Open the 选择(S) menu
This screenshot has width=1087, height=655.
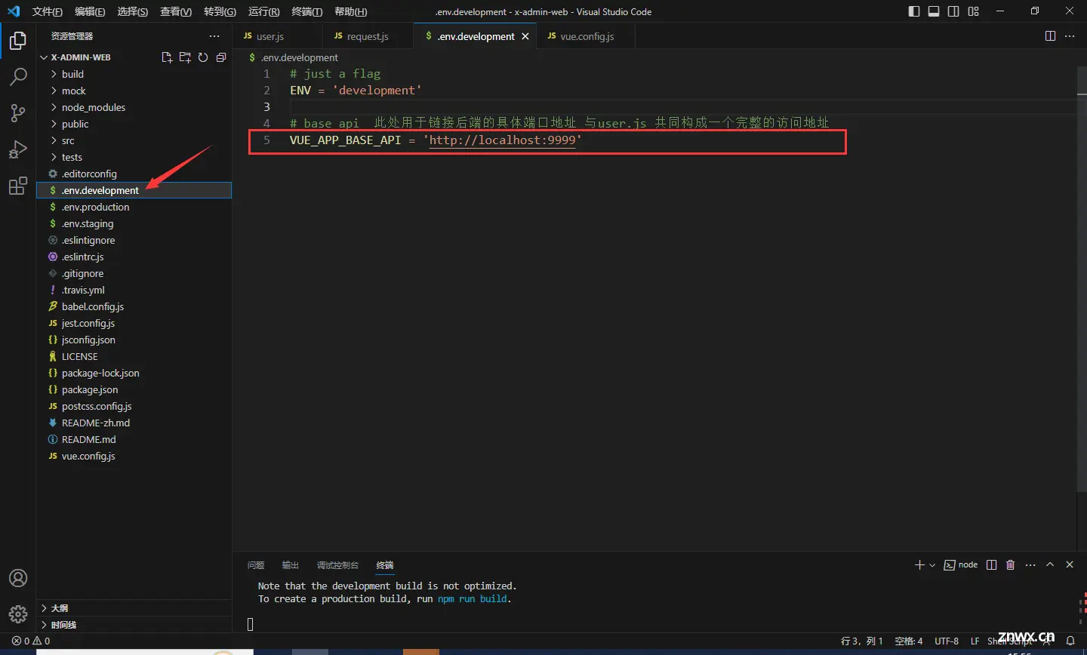click(133, 11)
